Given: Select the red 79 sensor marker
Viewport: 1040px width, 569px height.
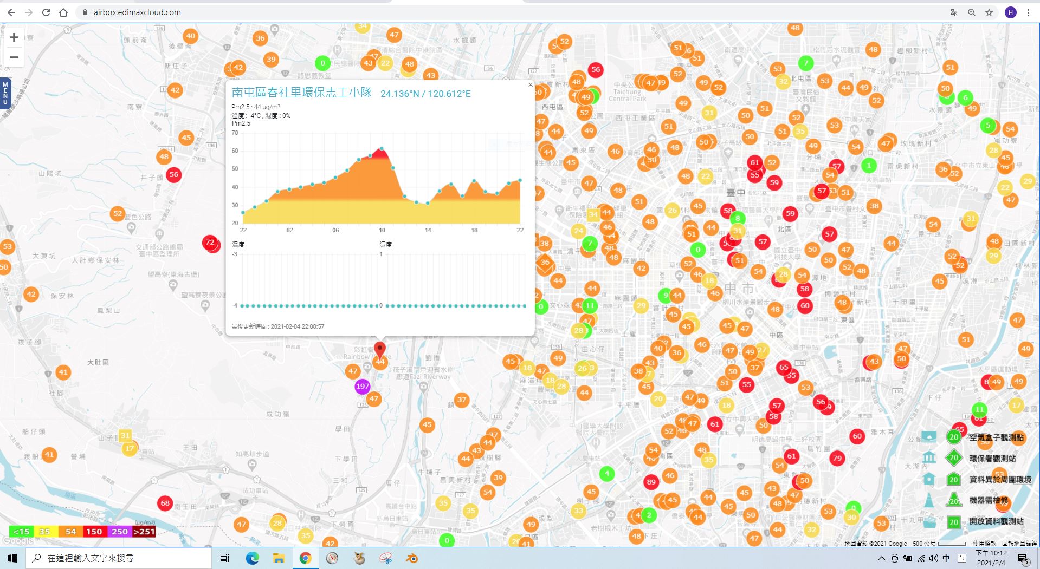Looking at the screenshot, I should [x=837, y=458].
